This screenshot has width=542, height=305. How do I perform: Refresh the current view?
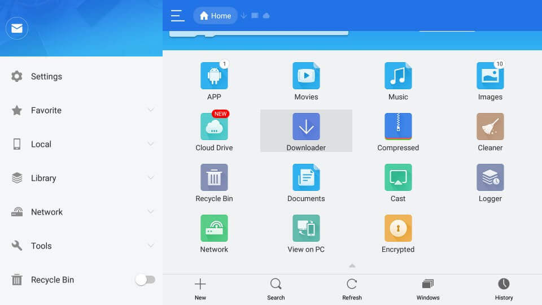pyautogui.click(x=352, y=289)
